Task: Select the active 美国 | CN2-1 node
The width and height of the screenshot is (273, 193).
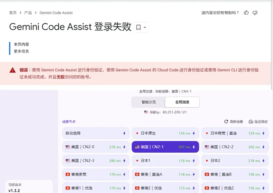Action: (x=165, y=147)
